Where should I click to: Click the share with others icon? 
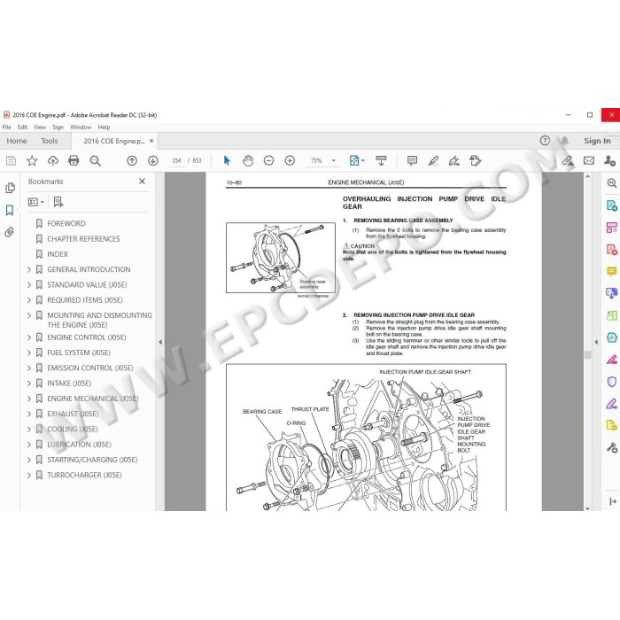coord(609,160)
